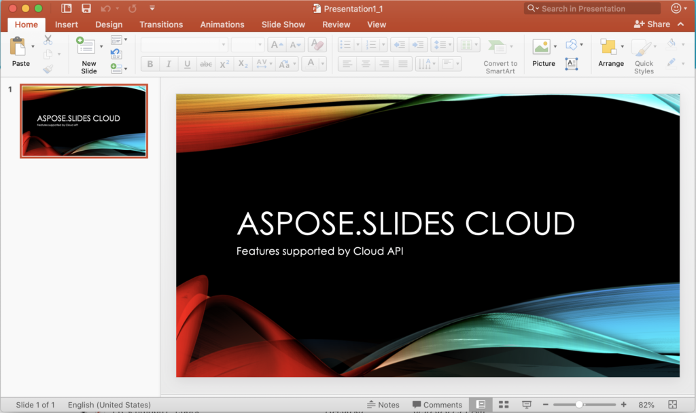Expand the Paste options arrow
The height and width of the screenshot is (413, 696).
pos(33,46)
